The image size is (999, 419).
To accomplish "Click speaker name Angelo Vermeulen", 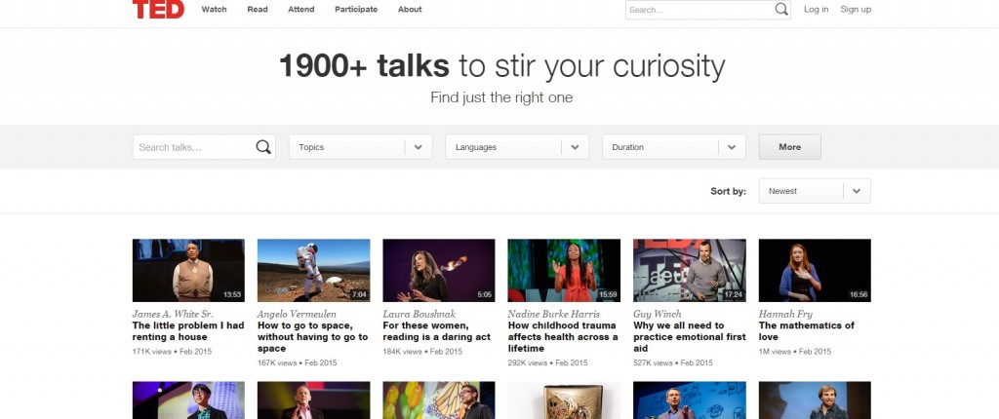I will 297,314.
